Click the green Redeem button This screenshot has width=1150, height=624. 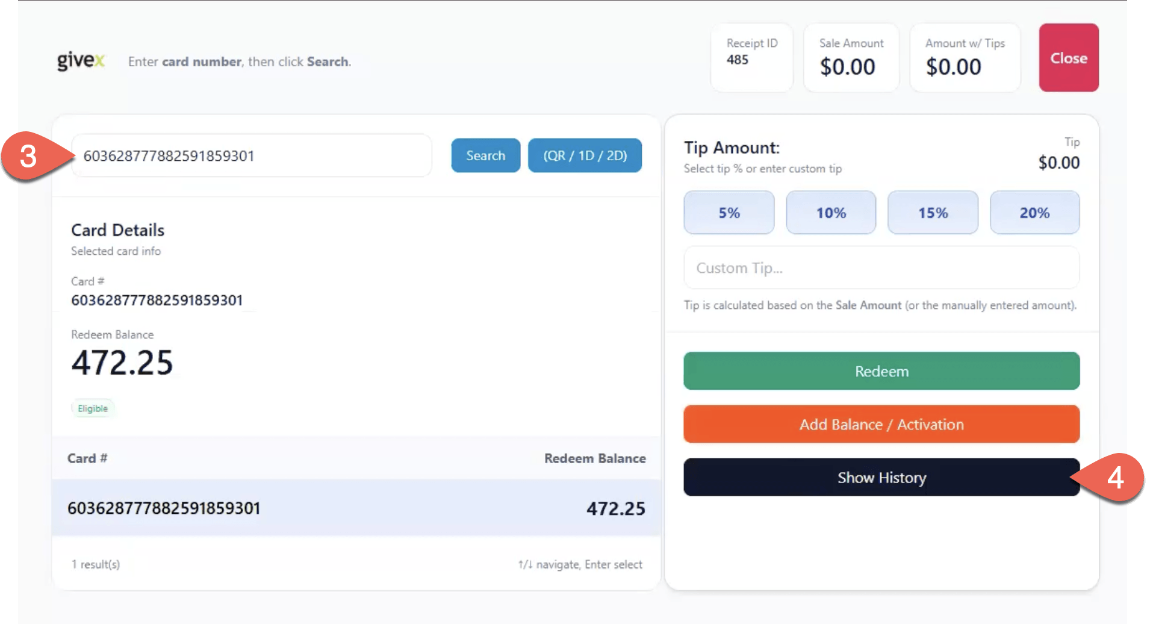(x=881, y=371)
